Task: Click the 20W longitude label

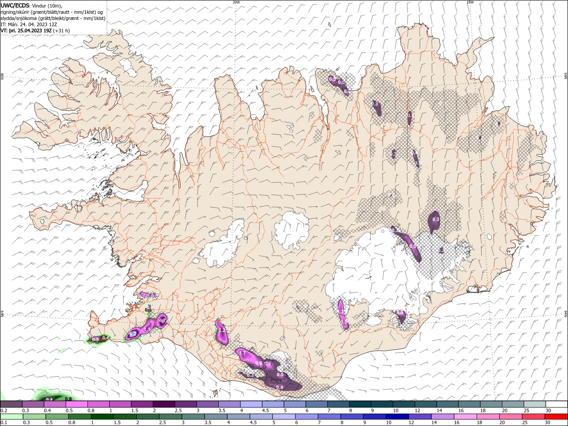Action: (236, 2)
